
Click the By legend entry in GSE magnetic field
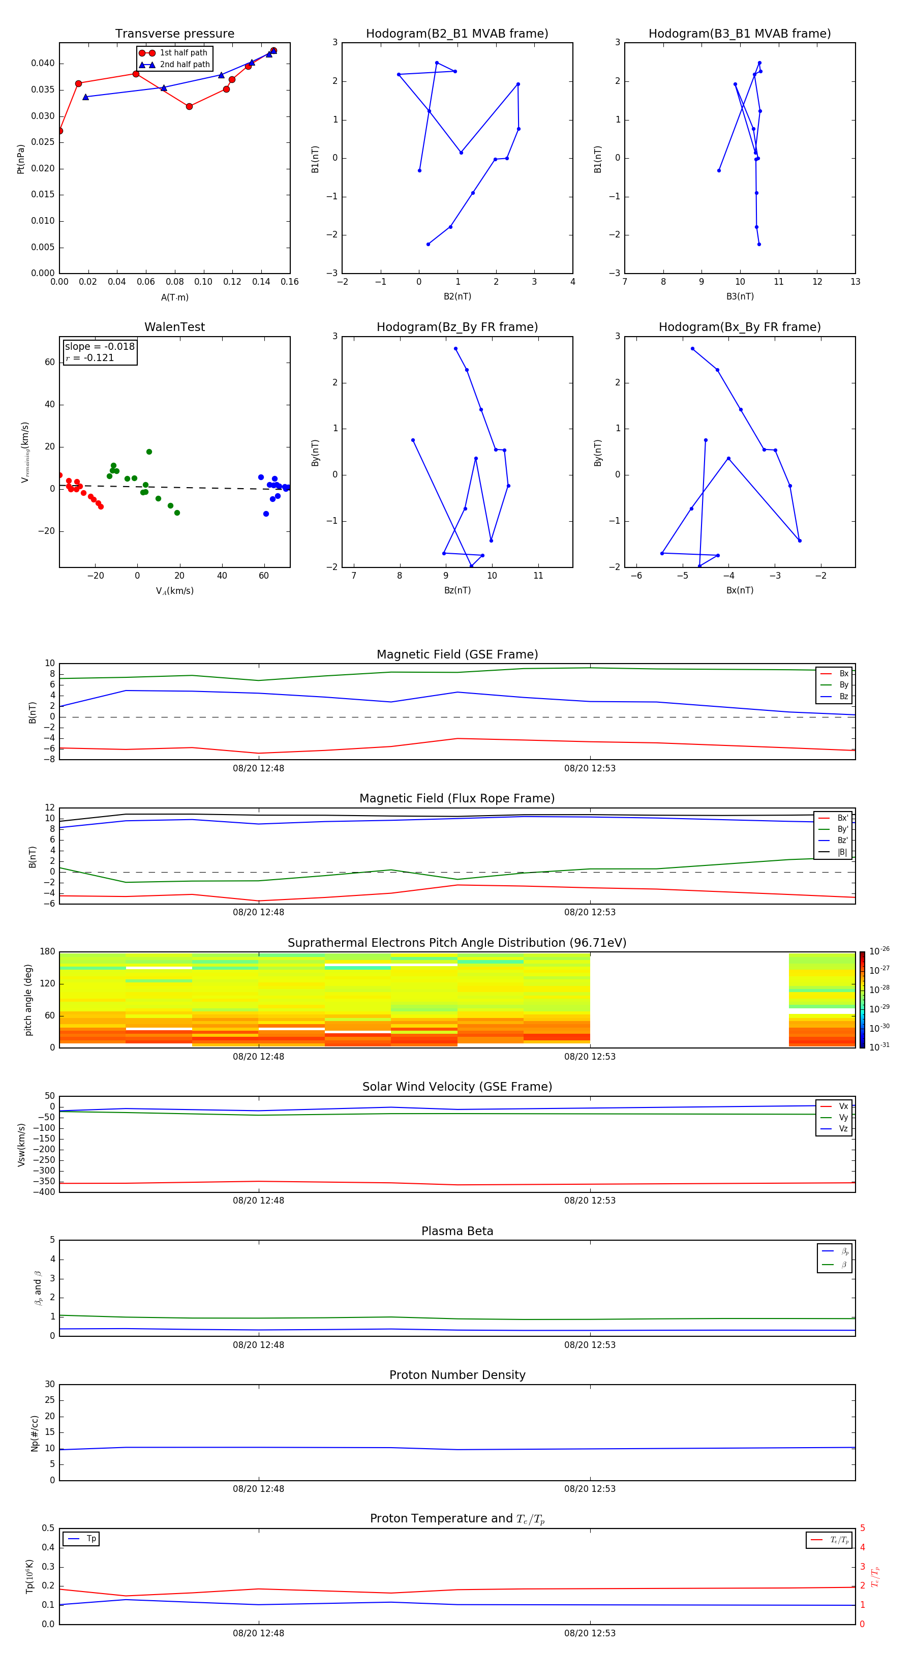coord(834,684)
